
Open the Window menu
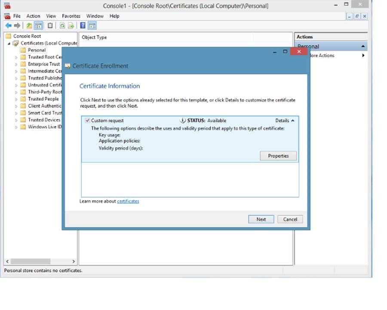[x=95, y=16]
